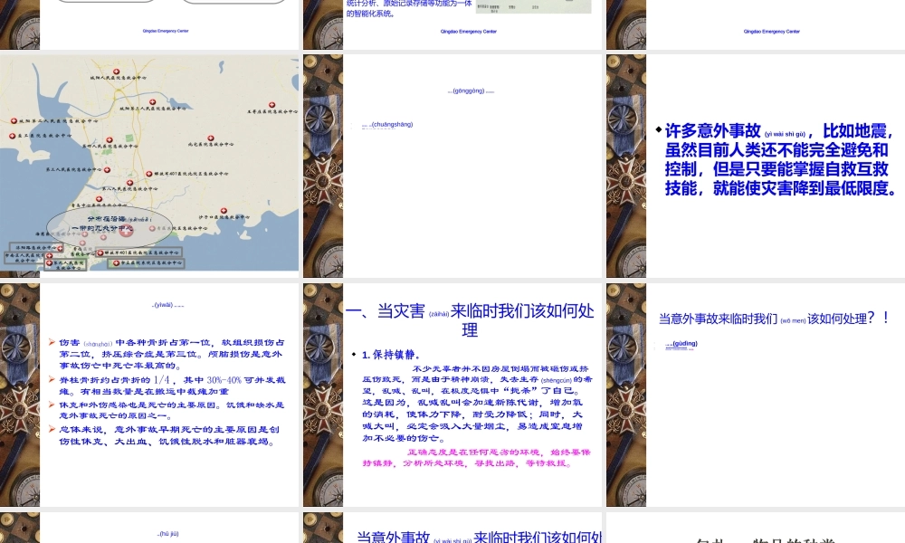905x543 pixels.
Task: Select the title 当灾害来临时我们该如何处理
Action: tap(469, 321)
